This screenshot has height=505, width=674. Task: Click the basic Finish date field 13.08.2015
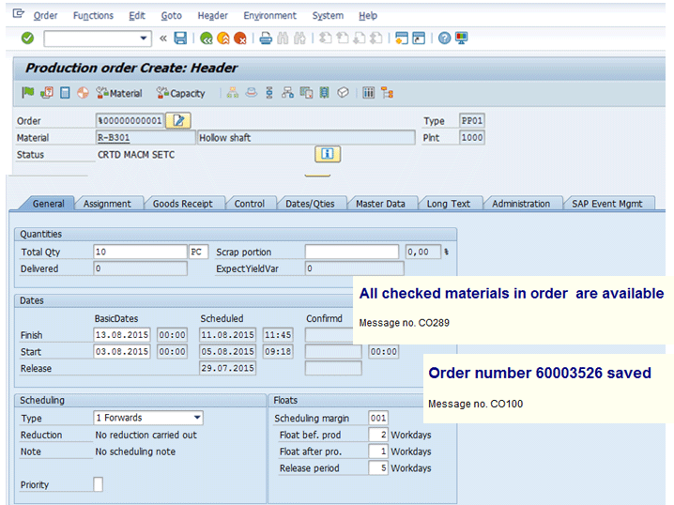pos(122,334)
